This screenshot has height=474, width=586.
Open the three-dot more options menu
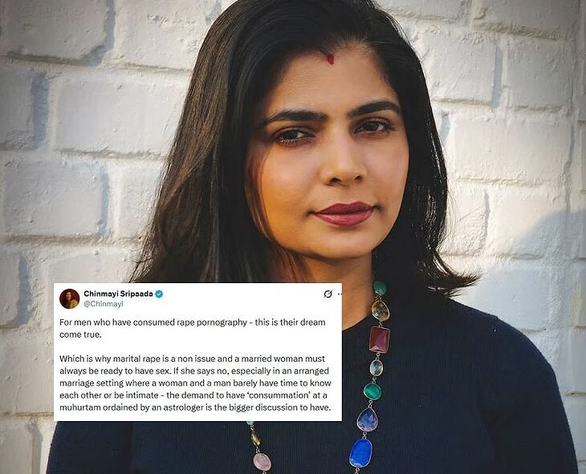click(x=340, y=294)
